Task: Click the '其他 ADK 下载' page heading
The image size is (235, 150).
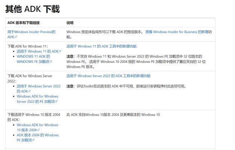Action: [32, 9]
